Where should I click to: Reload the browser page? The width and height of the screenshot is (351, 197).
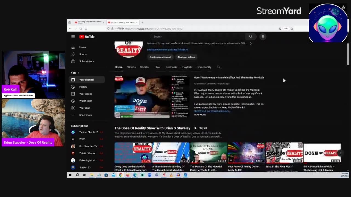(81, 28)
